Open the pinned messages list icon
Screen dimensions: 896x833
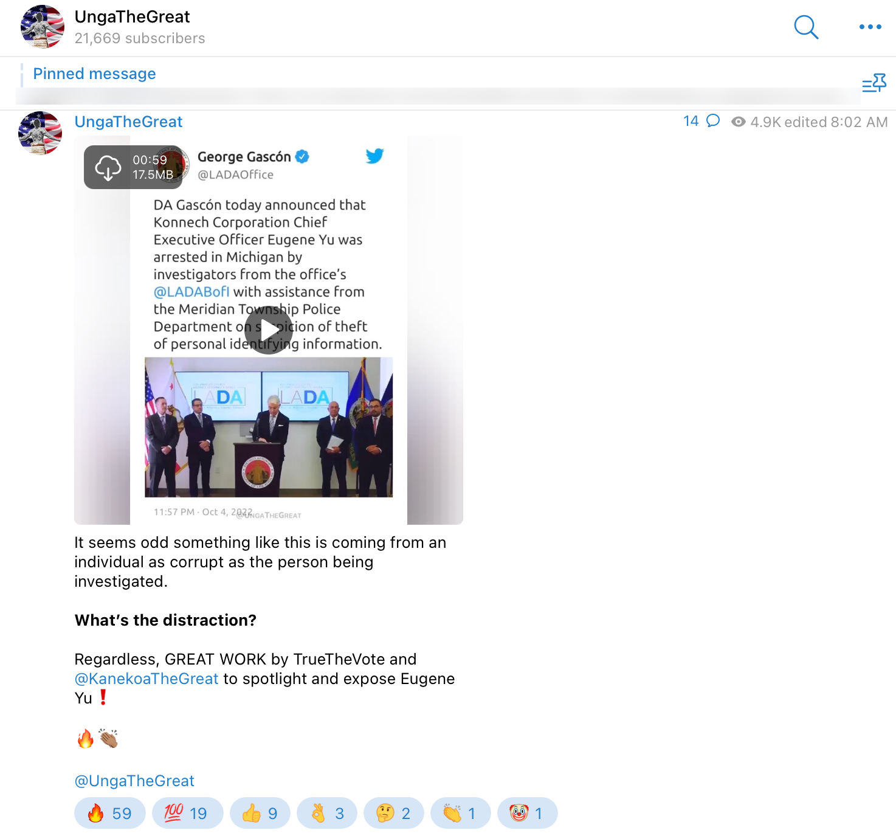point(874,83)
